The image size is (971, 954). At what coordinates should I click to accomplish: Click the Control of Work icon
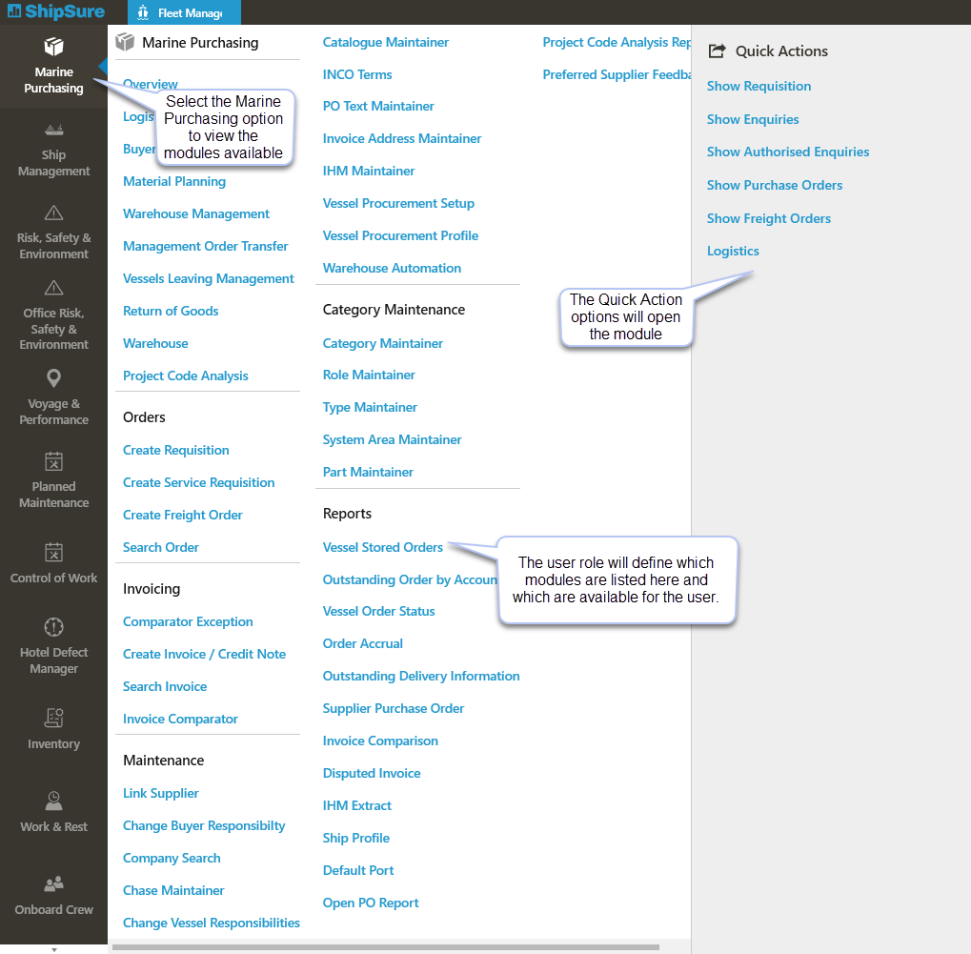(x=53, y=553)
